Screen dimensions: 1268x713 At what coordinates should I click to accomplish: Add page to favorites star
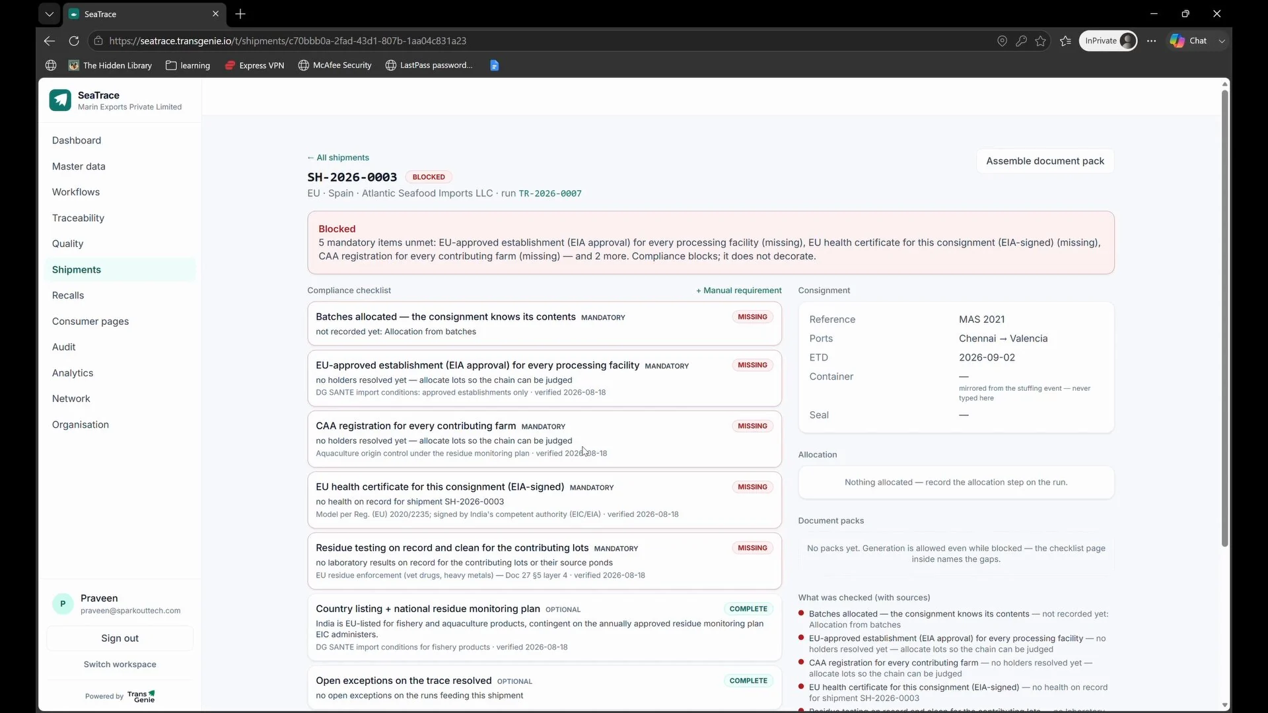(1041, 41)
